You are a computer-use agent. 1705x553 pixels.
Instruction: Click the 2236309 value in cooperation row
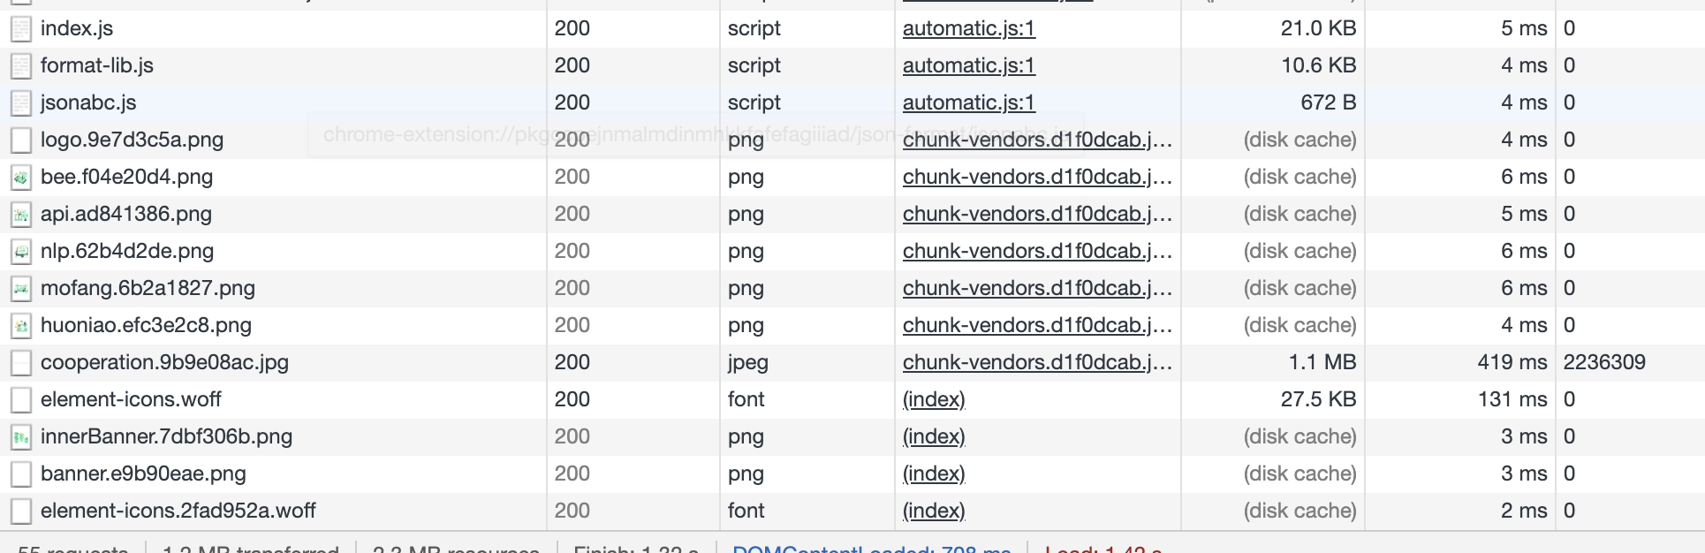(1604, 362)
